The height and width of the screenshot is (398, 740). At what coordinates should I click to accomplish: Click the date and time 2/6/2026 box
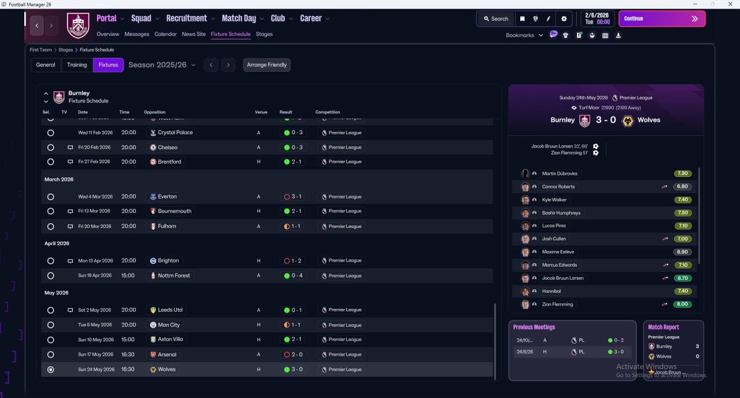[597, 19]
